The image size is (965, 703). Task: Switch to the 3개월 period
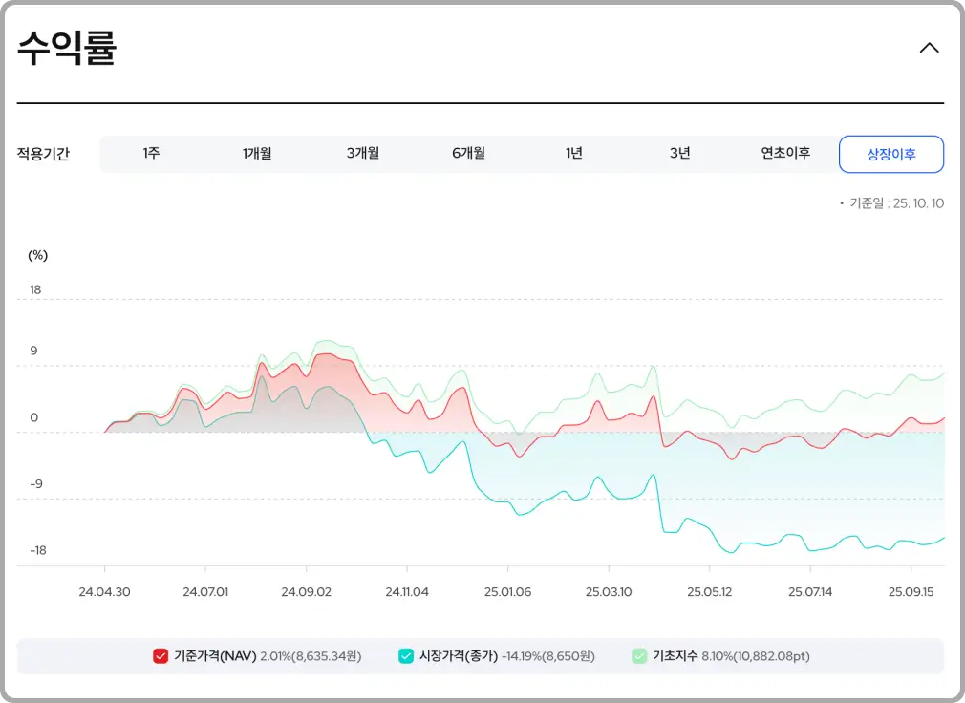pos(363,154)
